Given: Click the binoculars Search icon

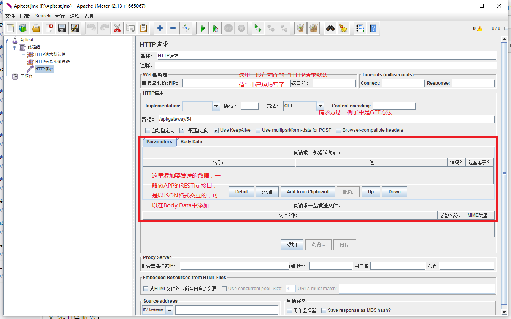Looking at the screenshot, I should (x=330, y=28).
